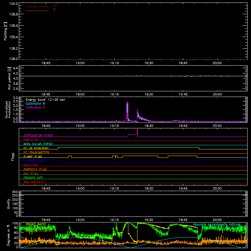Click the olive legend line sample for Y

37,11
